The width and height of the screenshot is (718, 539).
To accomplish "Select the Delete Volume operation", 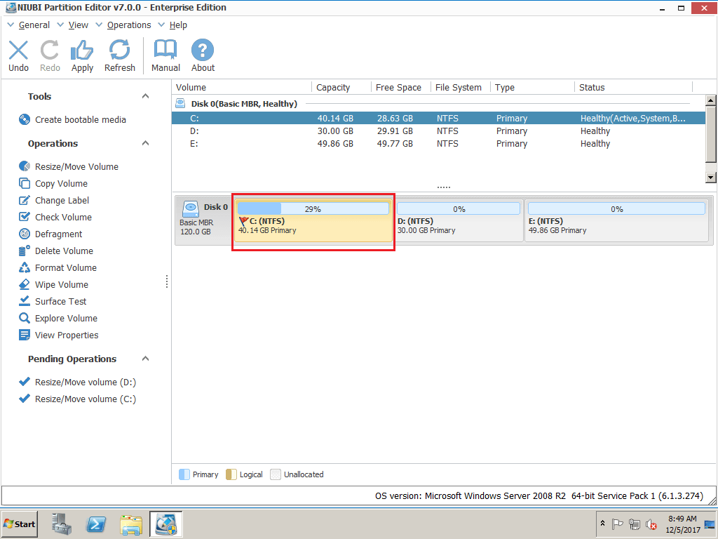I will click(x=64, y=251).
